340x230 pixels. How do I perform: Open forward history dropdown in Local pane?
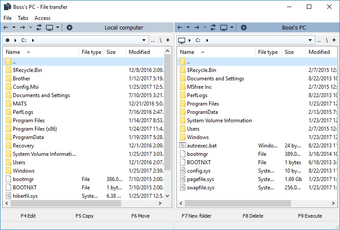point(31,27)
